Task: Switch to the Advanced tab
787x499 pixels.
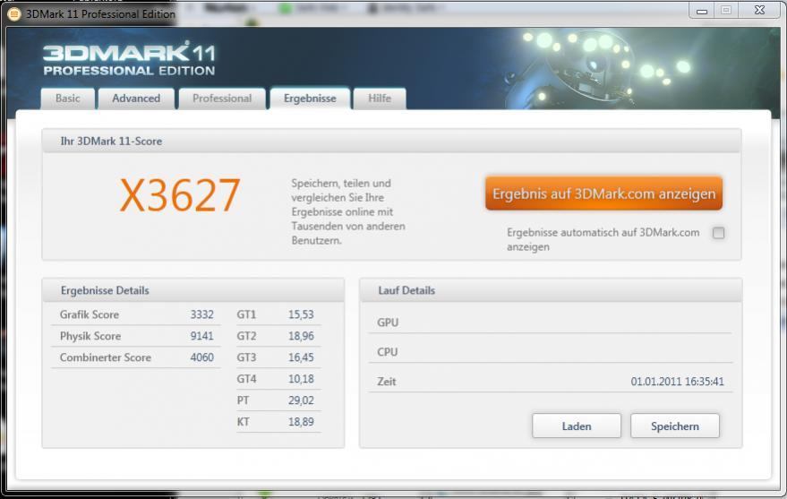Action: pos(136,99)
